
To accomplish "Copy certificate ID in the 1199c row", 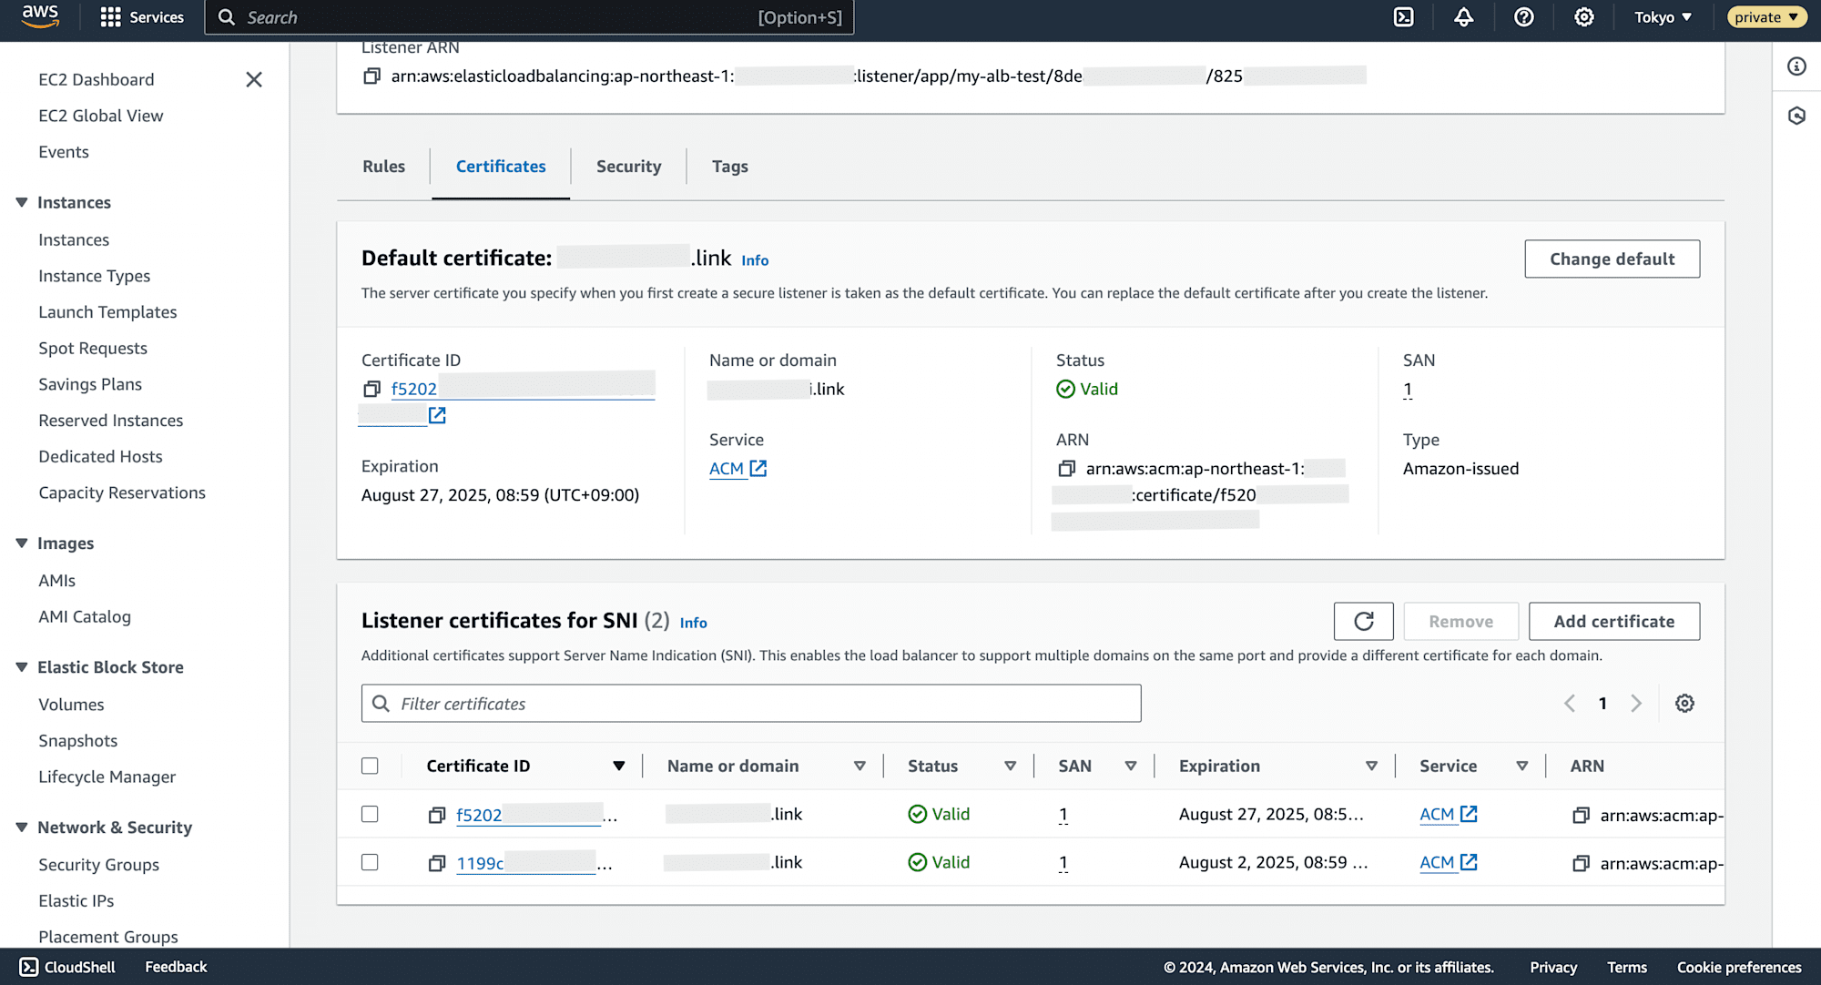I will (437, 864).
